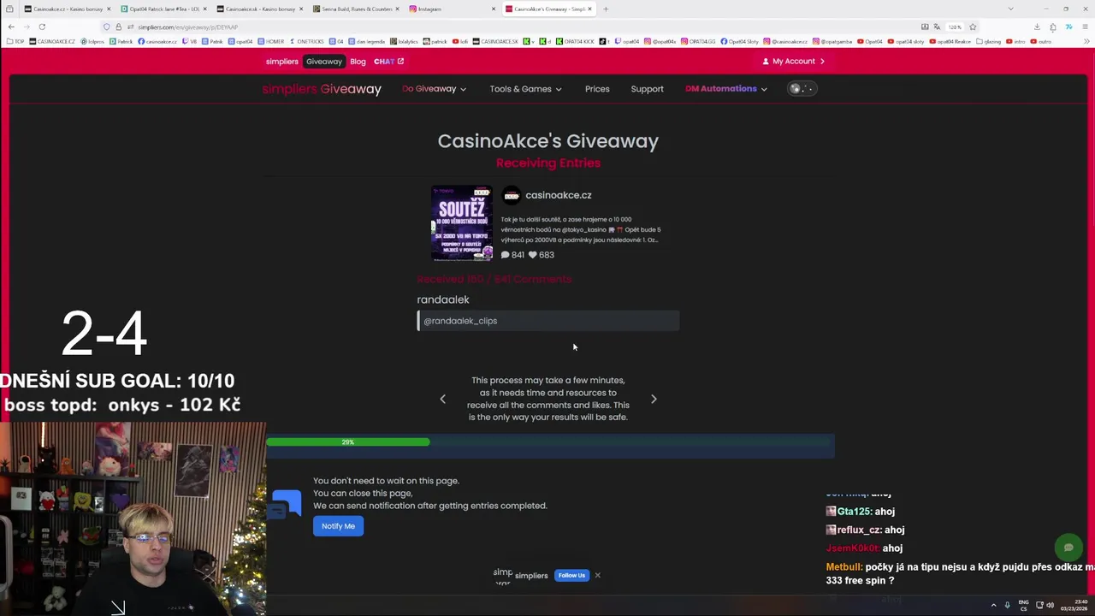Open the green chat bubble widget
Screen dimensions: 1095x616
[x=1068, y=548]
